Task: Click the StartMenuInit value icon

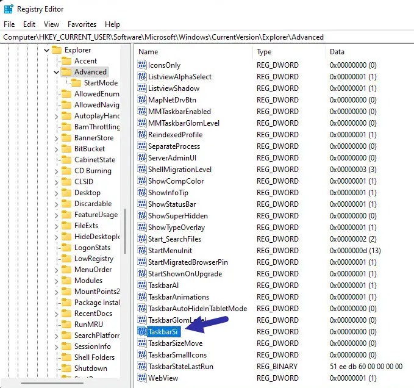Action: (142, 251)
